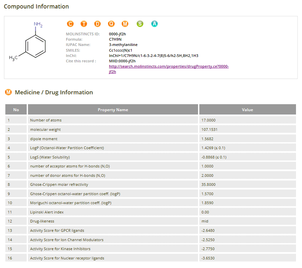Click the orange D category icon
Screen dimensions: 302x268
point(97,24)
